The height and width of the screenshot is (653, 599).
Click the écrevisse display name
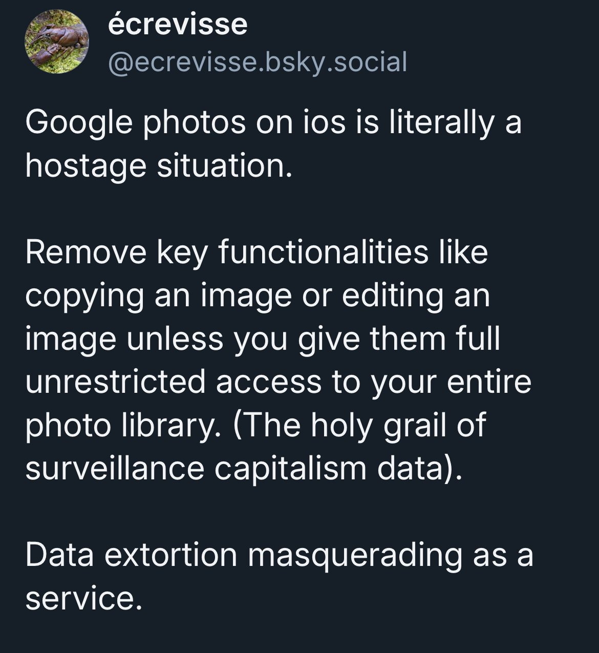click(x=178, y=25)
